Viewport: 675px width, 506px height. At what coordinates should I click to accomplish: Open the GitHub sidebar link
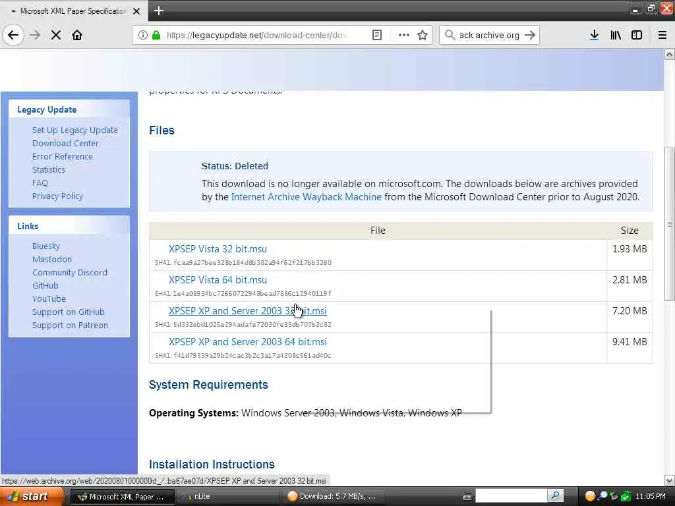tap(45, 286)
